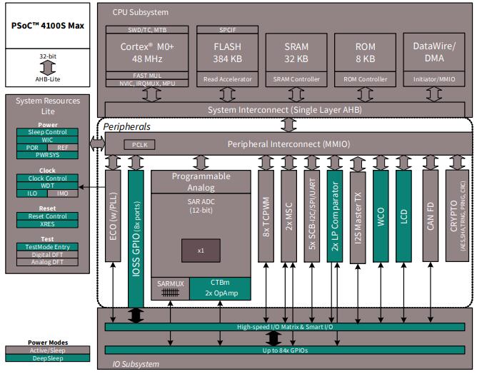The width and height of the screenshot is (477, 374).
Task: Select the ECO (w/PLL) vertical block
Action: point(113,216)
